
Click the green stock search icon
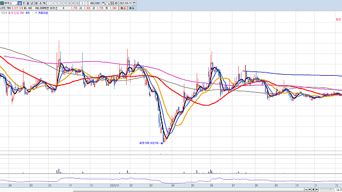[x=2, y=3]
